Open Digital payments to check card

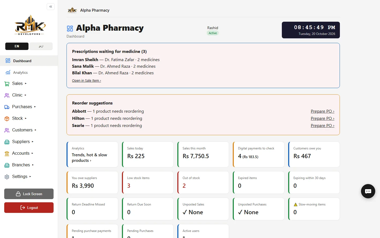coord(259,154)
